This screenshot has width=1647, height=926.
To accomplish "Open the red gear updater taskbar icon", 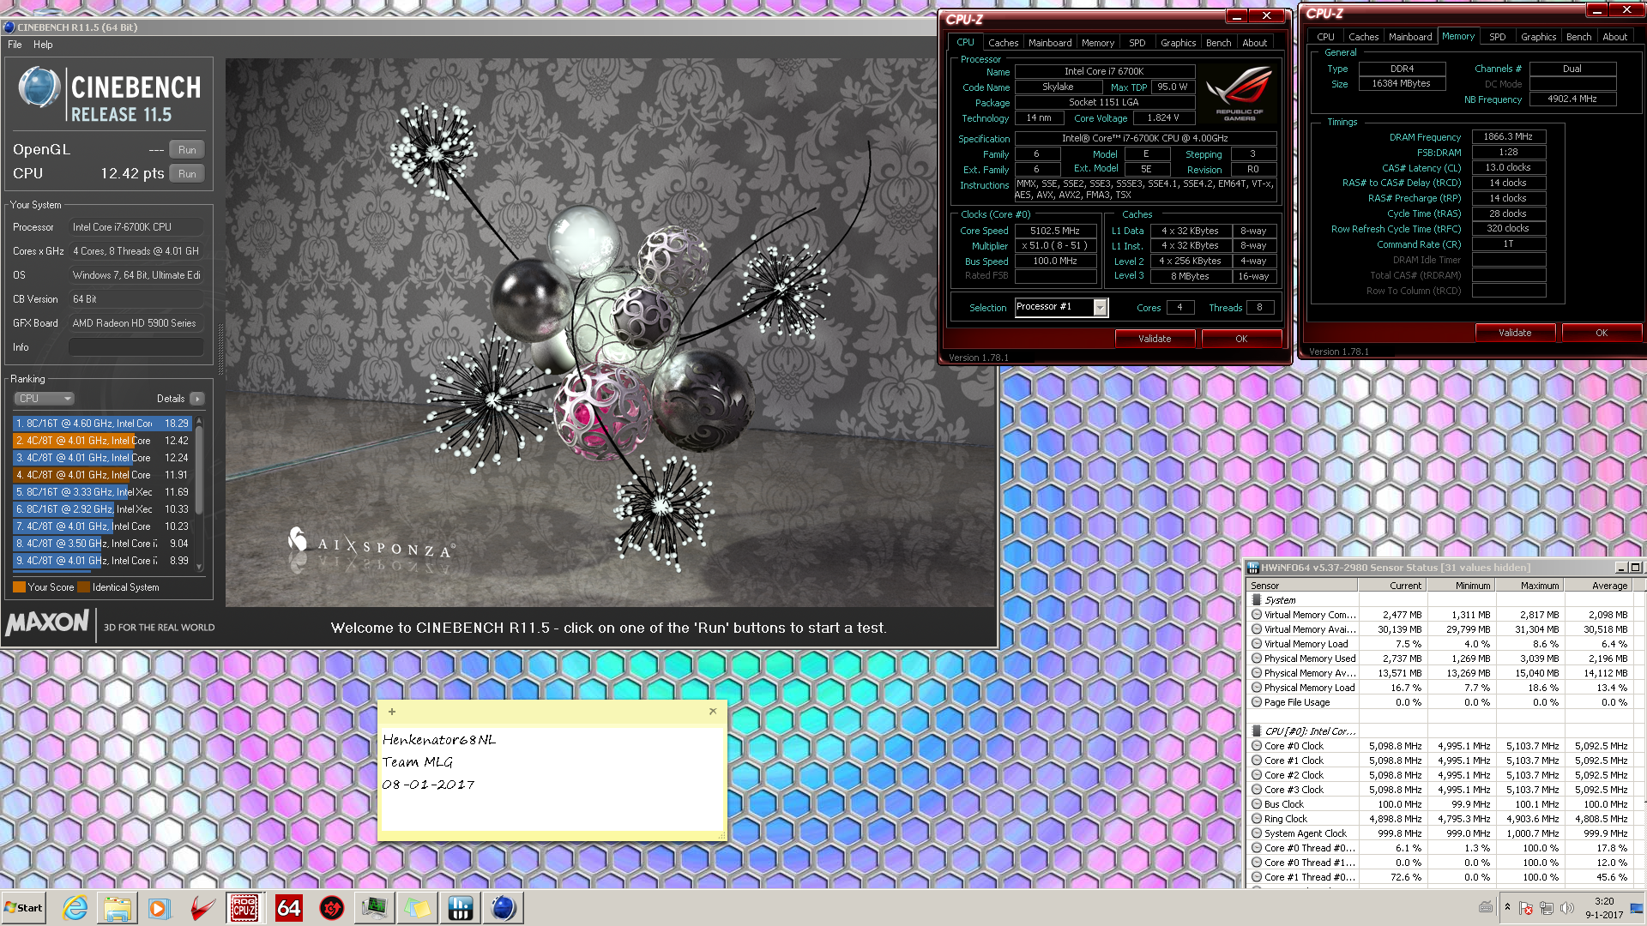I will pyautogui.click(x=331, y=908).
